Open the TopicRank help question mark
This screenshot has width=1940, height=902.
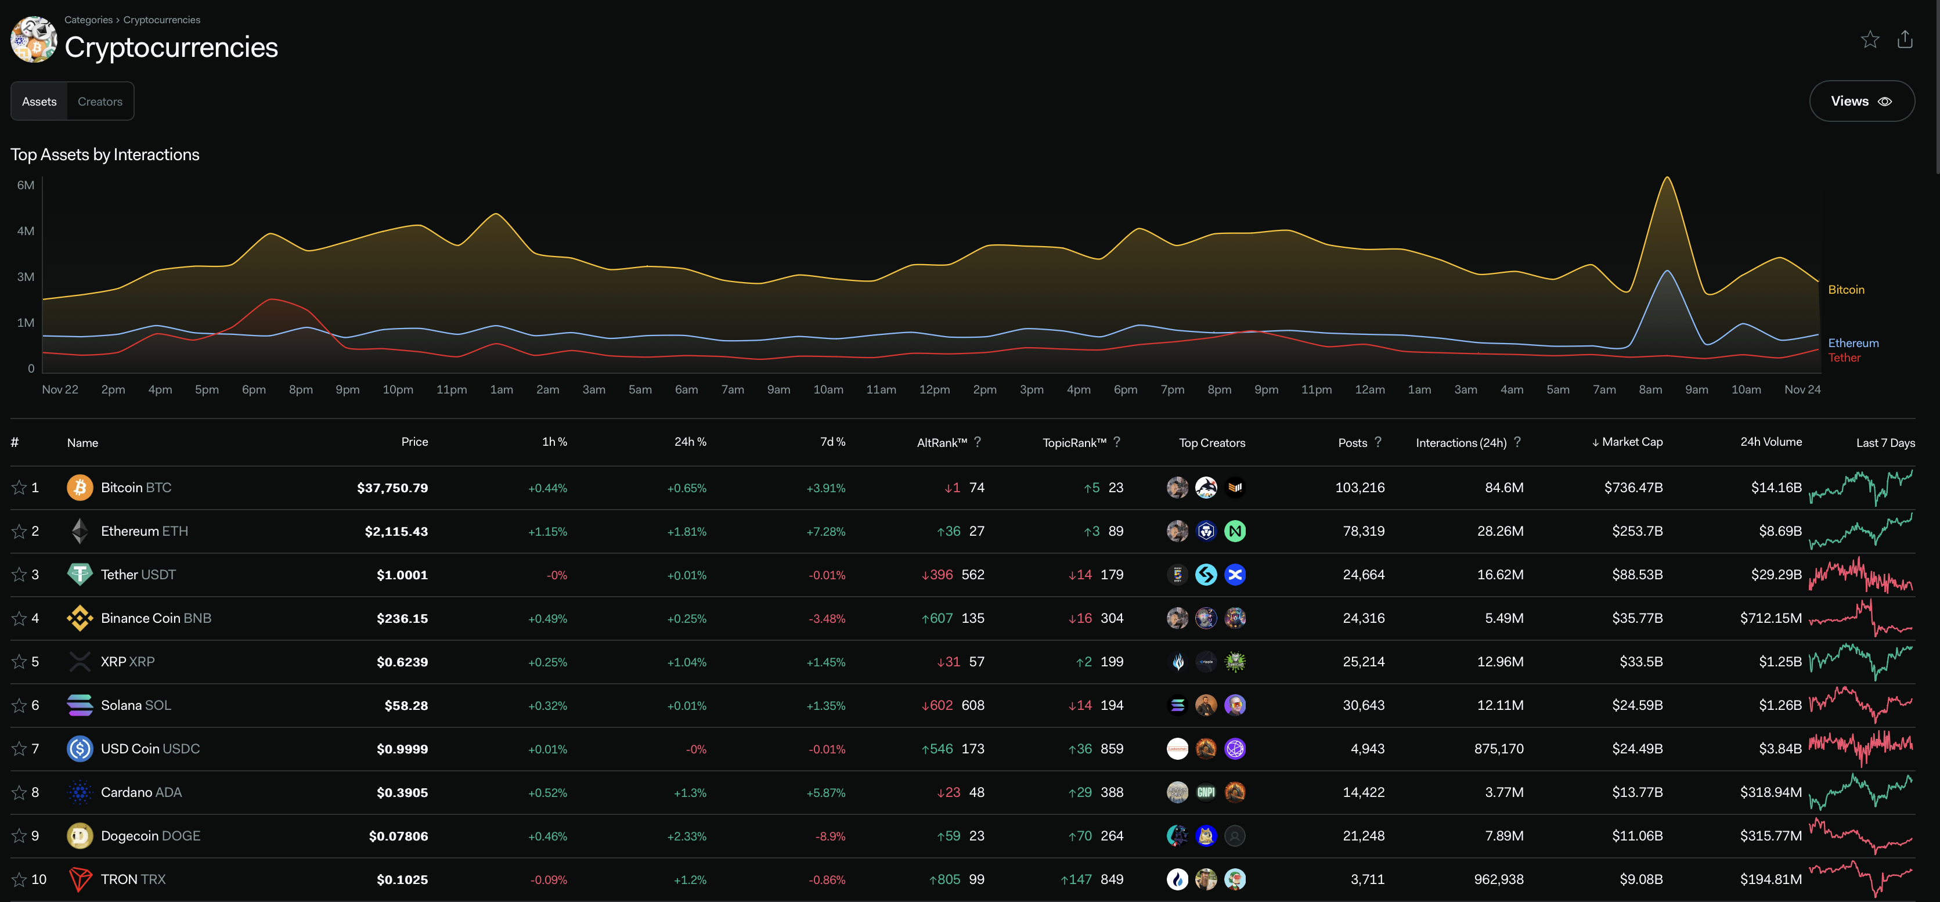coord(1117,442)
